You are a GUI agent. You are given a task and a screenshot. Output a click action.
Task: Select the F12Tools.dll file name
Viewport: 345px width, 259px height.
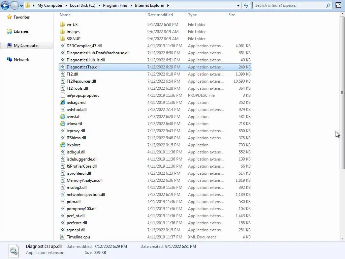(77, 88)
